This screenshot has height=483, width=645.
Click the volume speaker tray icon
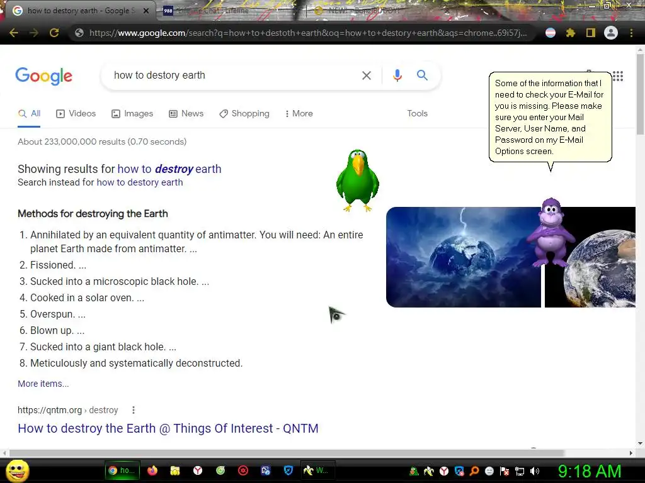[535, 471]
